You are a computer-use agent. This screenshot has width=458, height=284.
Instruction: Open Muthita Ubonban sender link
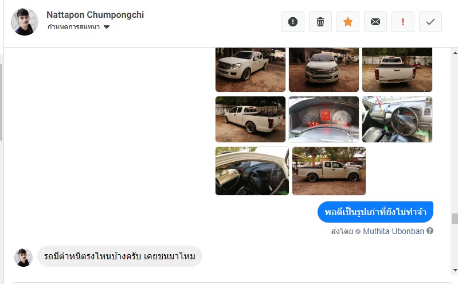(x=393, y=231)
